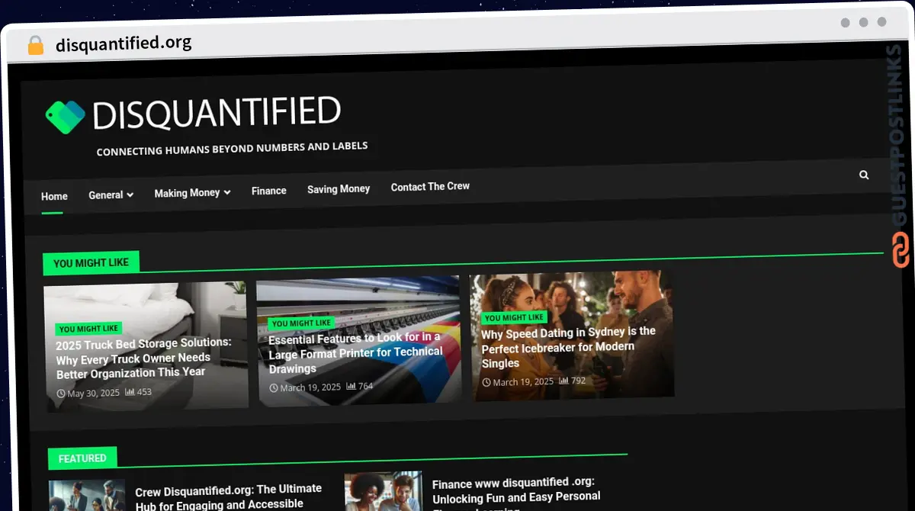Expand the General dropdown menu
915x511 pixels.
click(x=111, y=195)
